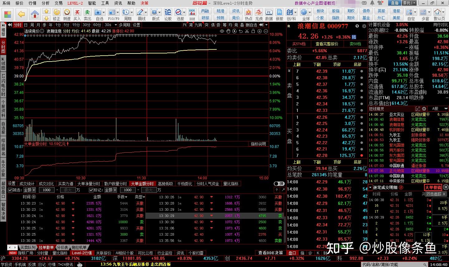
Task: Click the 基金 button
Action: click(x=366, y=18)
